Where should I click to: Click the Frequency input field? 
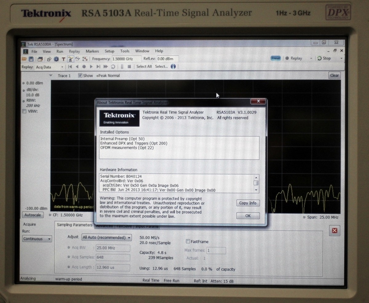(126, 59)
